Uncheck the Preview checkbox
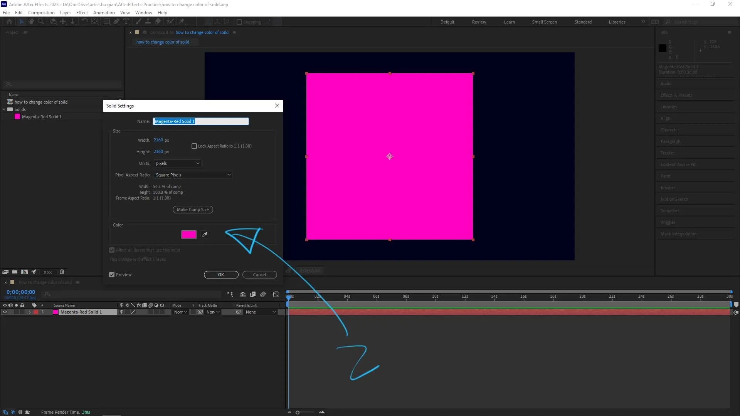 pyautogui.click(x=112, y=275)
